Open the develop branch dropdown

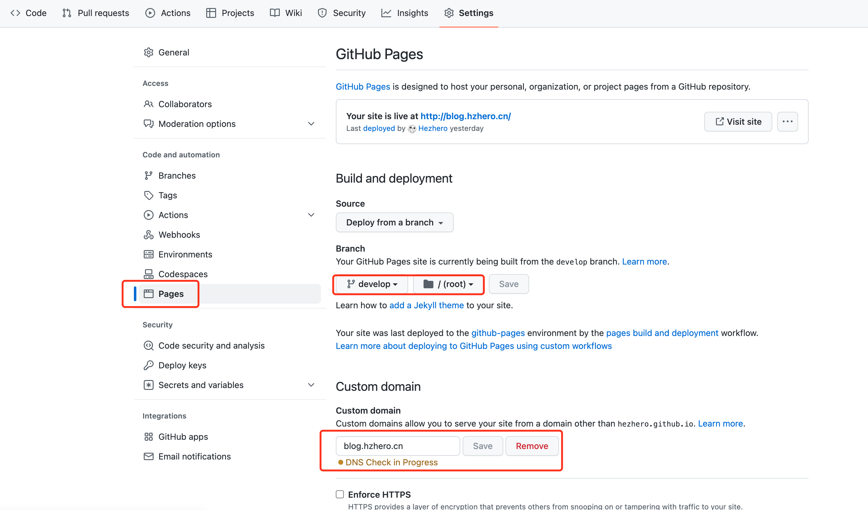tap(372, 284)
